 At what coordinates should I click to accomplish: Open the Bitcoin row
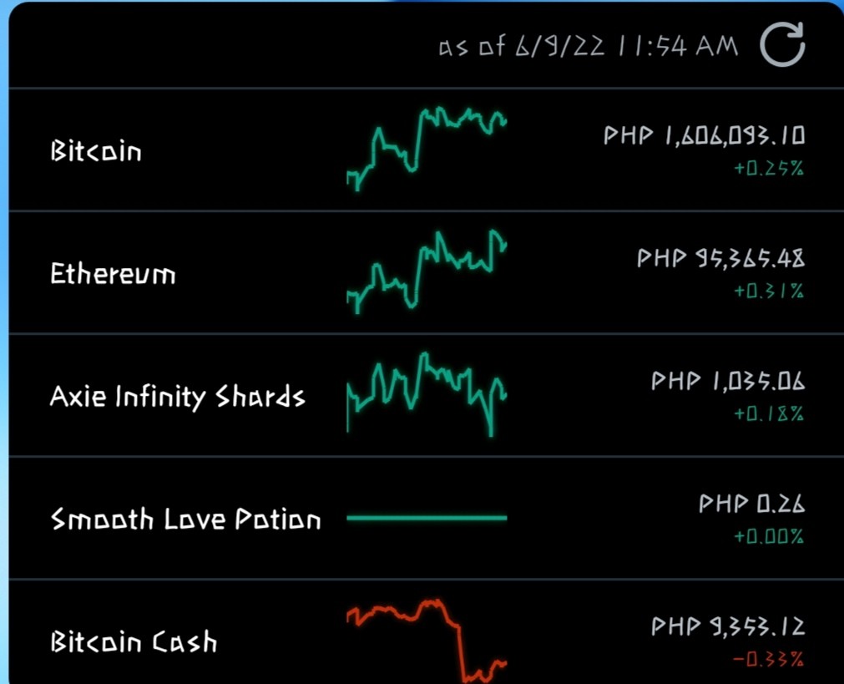pyautogui.click(x=427, y=149)
